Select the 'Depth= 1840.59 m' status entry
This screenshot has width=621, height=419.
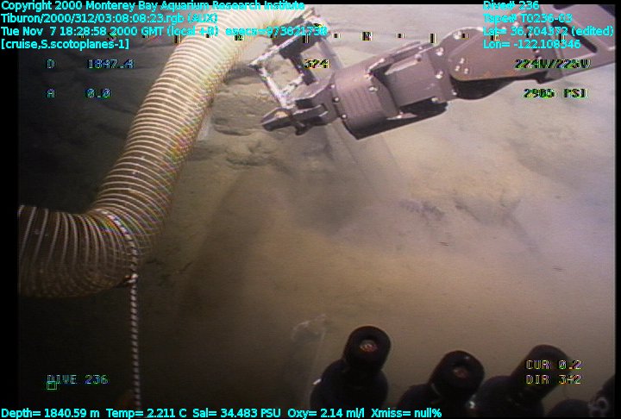pyautogui.click(x=50, y=413)
